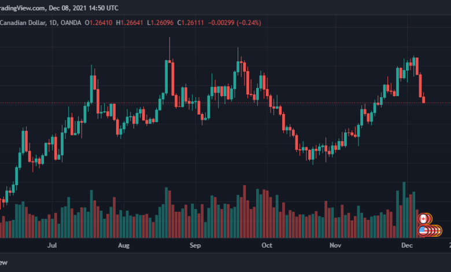The image size is (451, 272).
Task: Click the high price value H1.26641
Action: click(x=130, y=23)
